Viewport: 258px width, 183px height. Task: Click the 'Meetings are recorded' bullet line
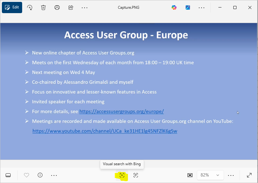coord(133,121)
